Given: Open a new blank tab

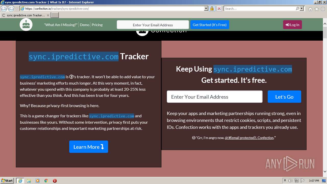Looking at the screenshot, I should [55, 15].
